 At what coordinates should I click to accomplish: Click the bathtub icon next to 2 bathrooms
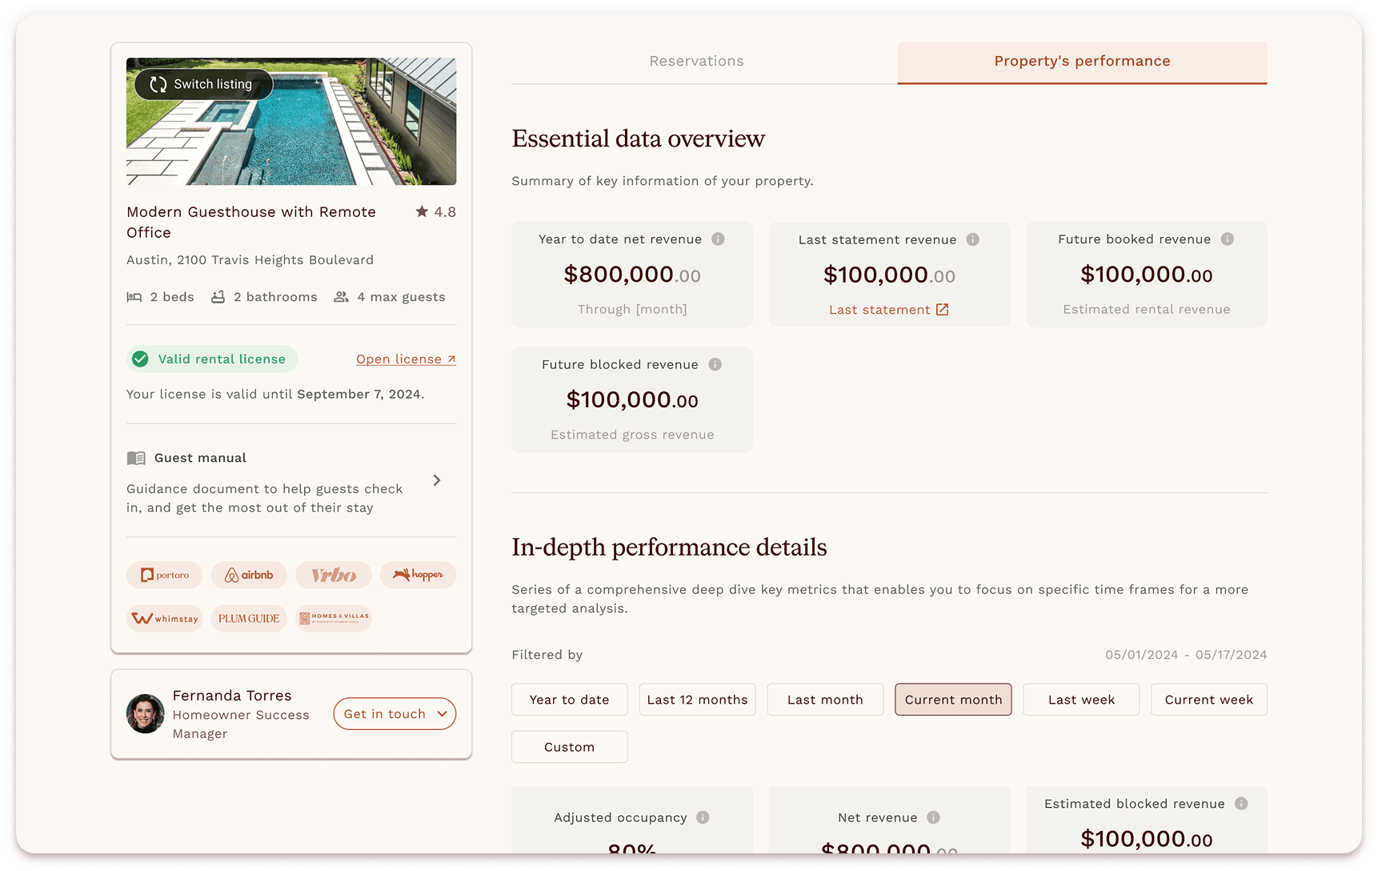[218, 297]
